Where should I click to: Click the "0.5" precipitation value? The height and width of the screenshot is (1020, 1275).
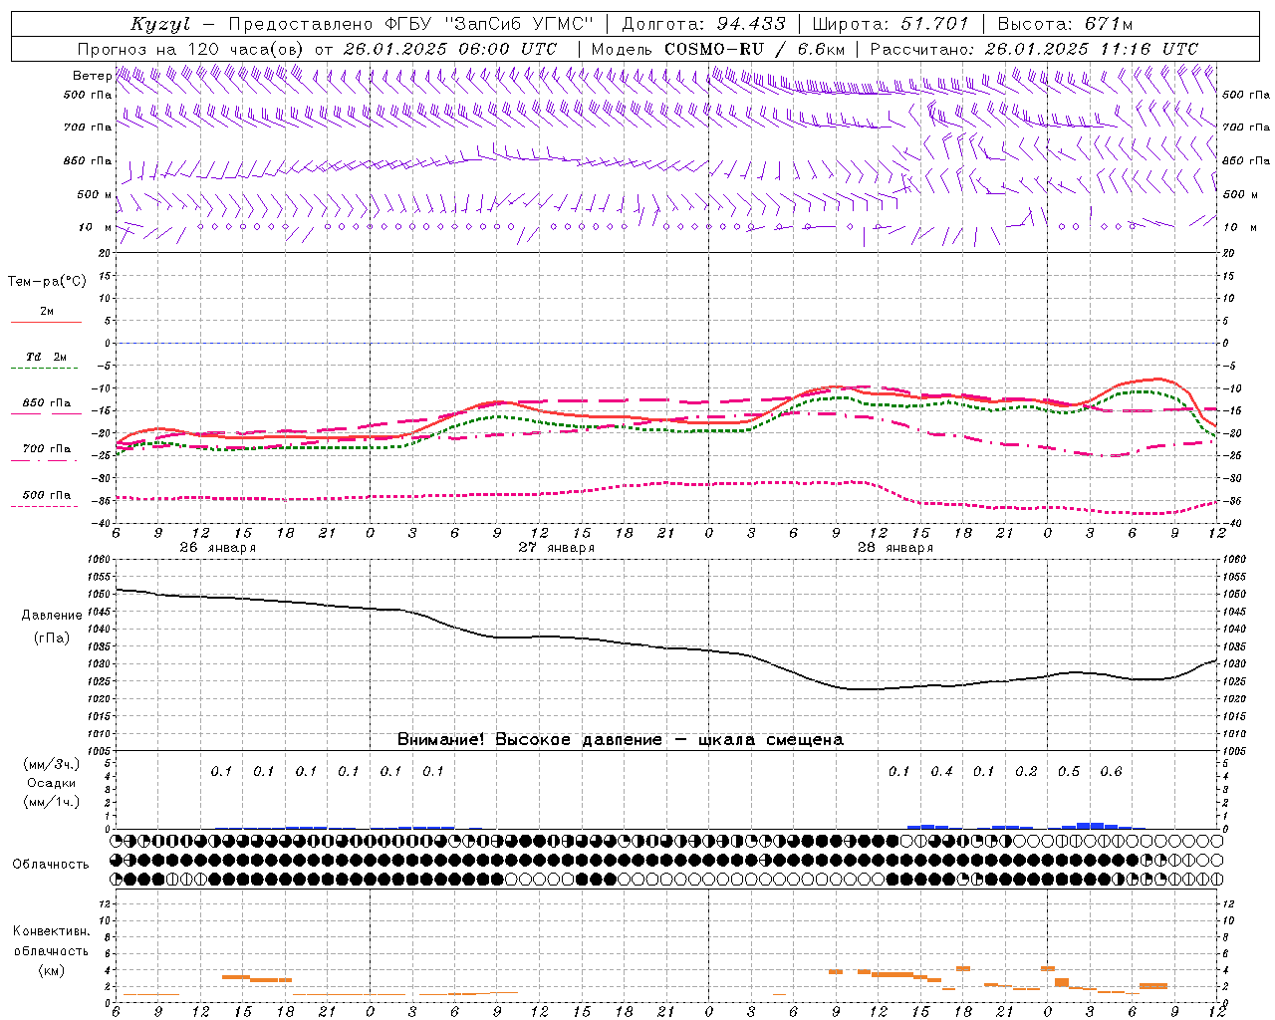[x=1069, y=771]
